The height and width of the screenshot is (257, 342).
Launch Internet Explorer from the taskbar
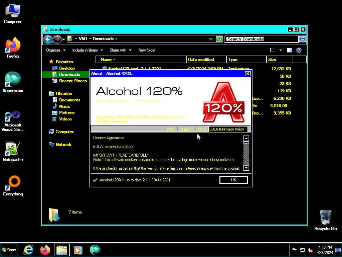tap(28, 250)
